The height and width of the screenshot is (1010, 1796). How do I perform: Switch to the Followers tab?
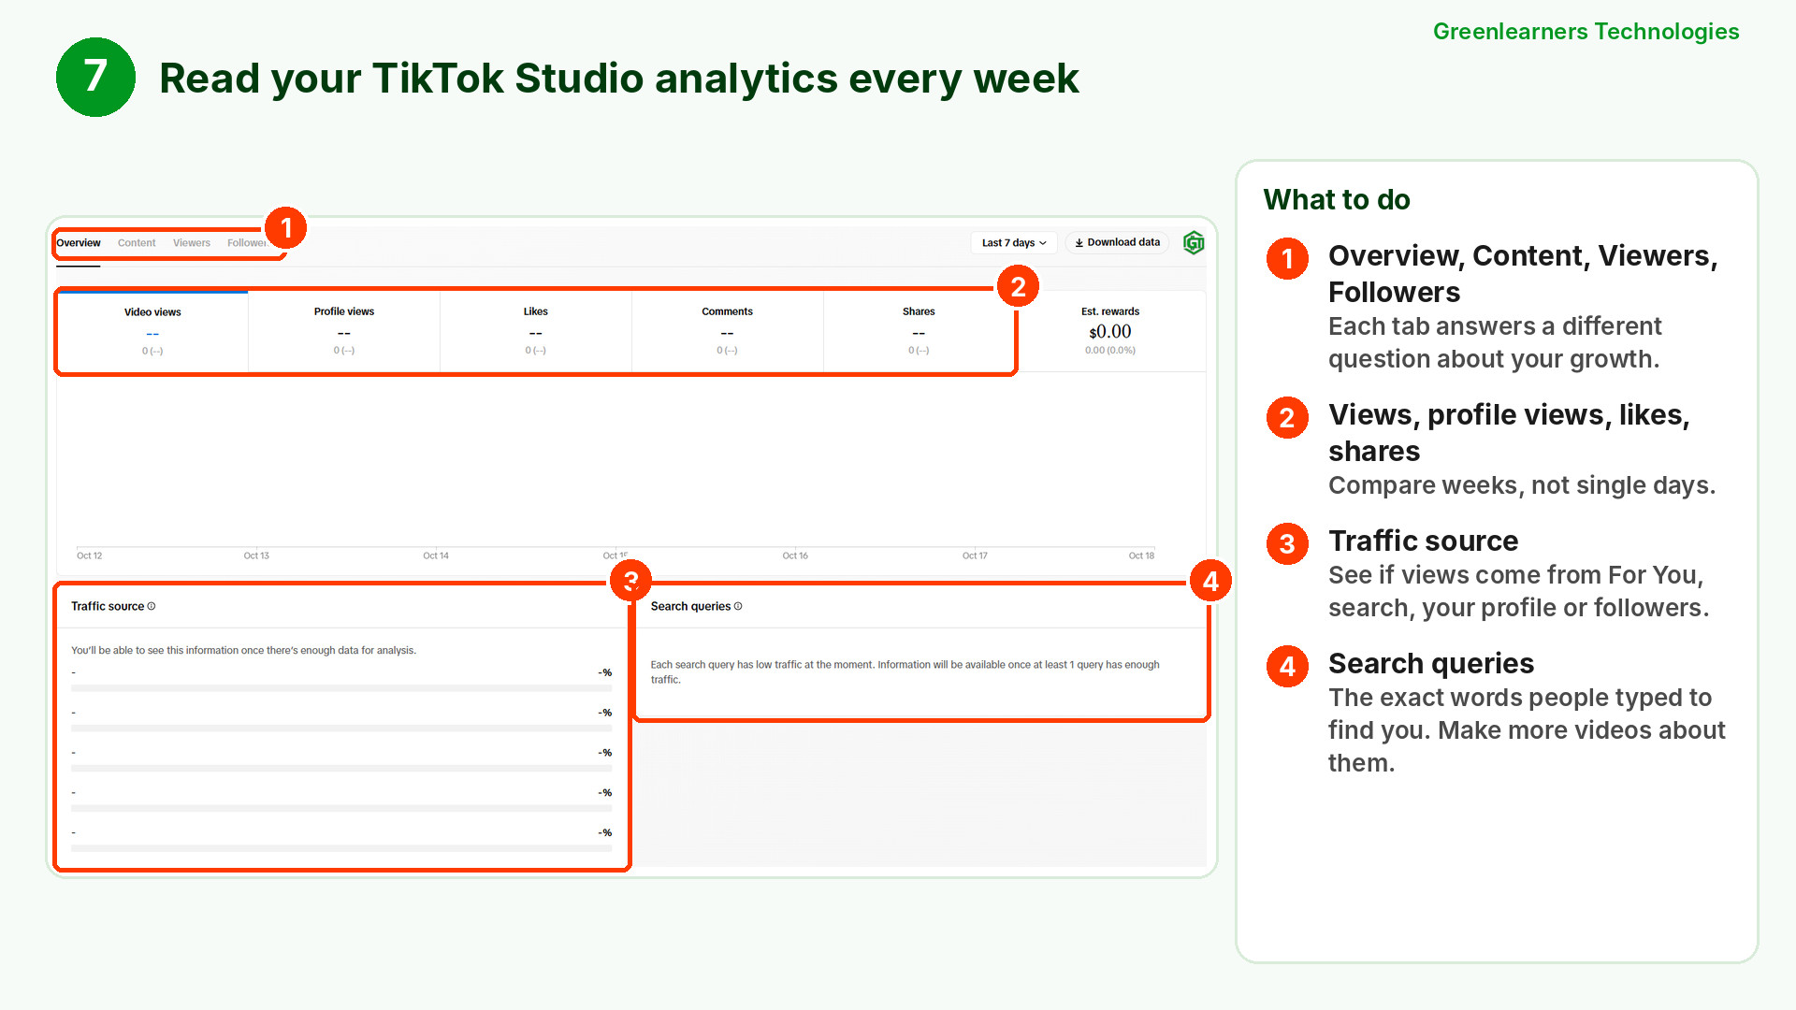[x=247, y=243]
